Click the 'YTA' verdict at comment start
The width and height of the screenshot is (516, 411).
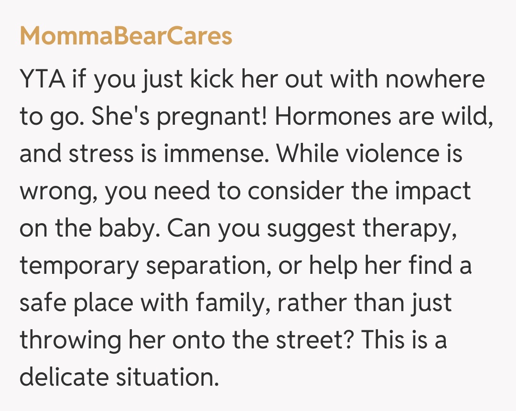click(x=42, y=79)
